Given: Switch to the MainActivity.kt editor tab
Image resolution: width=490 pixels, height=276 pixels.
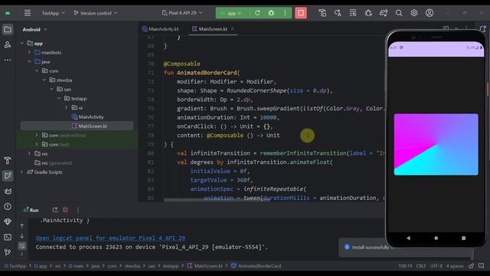Looking at the screenshot, I should [160, 29].
